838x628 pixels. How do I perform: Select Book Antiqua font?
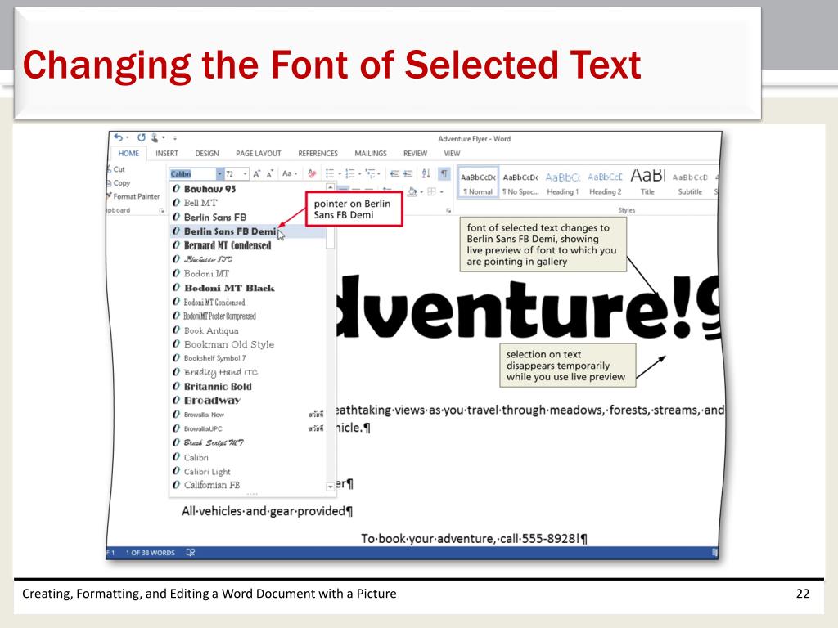point(247,330)
